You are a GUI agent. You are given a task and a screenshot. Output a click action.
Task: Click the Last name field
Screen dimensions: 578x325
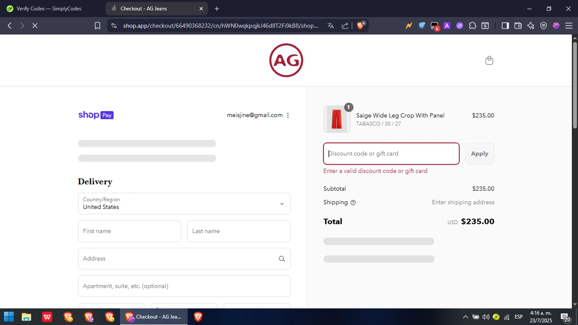pyautogui.click(x=239, y=231)
